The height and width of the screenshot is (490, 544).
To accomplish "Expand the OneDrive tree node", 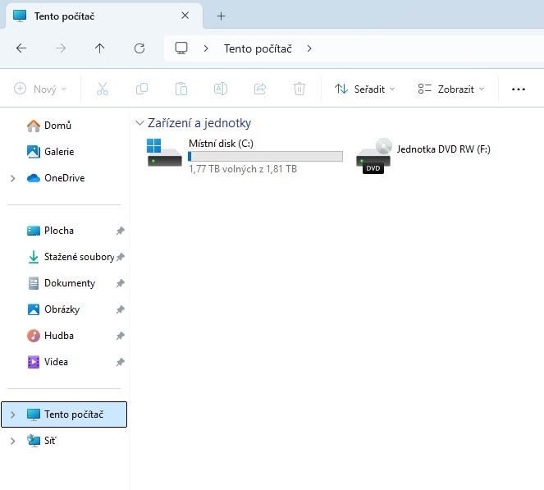I will coord(12,178).
